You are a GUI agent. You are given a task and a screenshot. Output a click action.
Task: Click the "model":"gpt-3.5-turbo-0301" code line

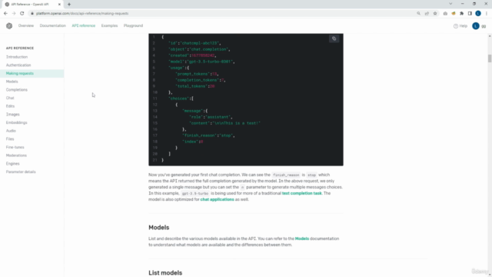201,62
